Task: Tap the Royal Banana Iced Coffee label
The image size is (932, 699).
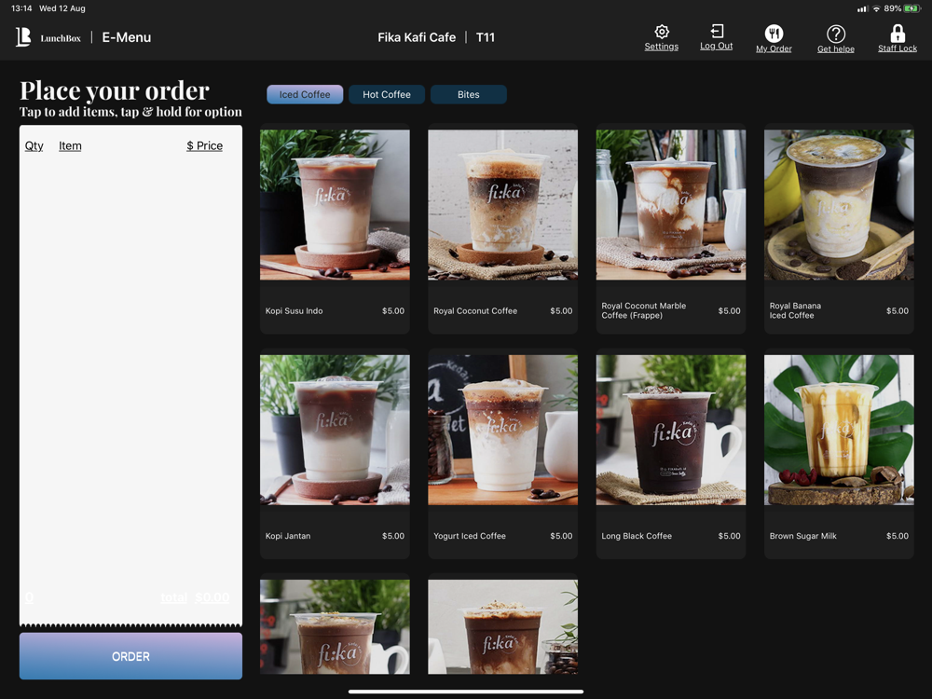Action: coord(795,310)
